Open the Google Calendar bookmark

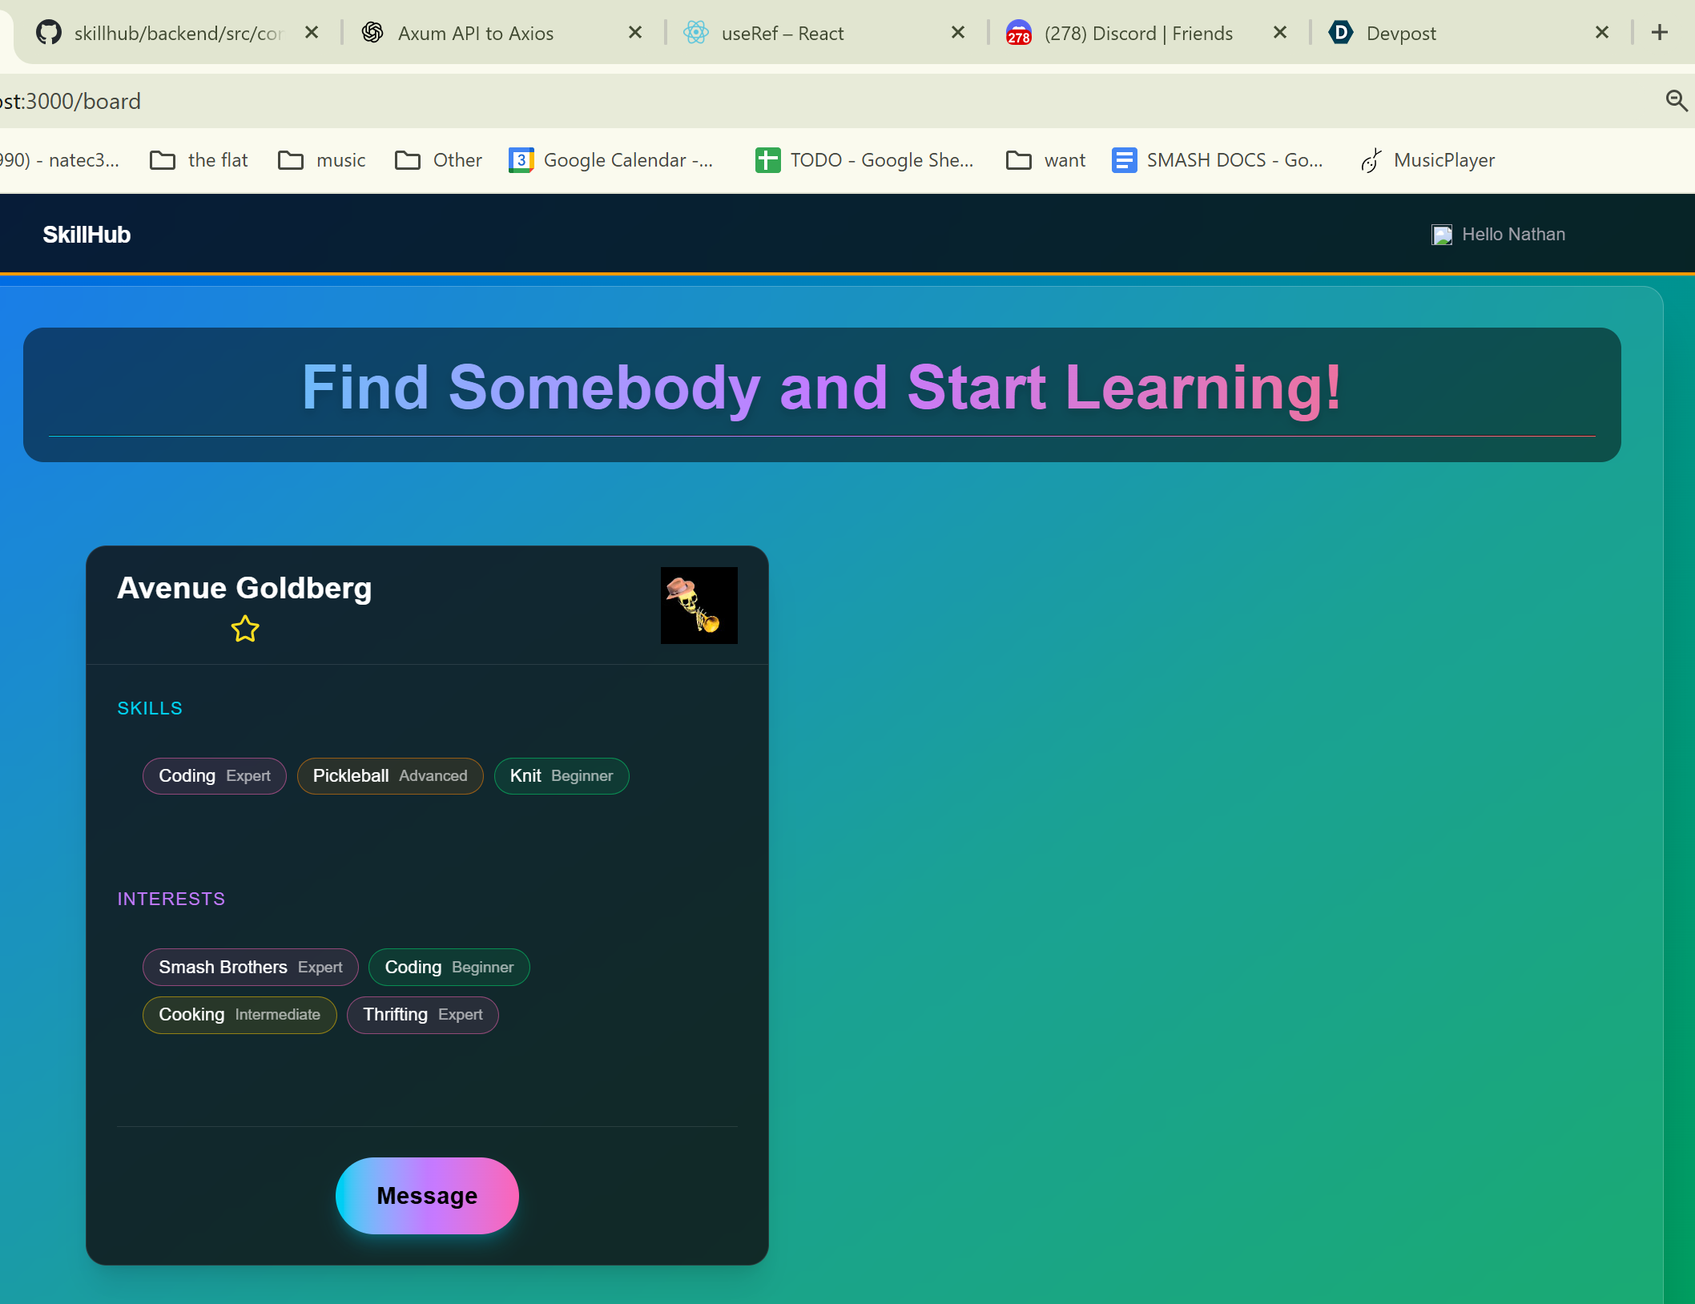(x=612, y=160)
